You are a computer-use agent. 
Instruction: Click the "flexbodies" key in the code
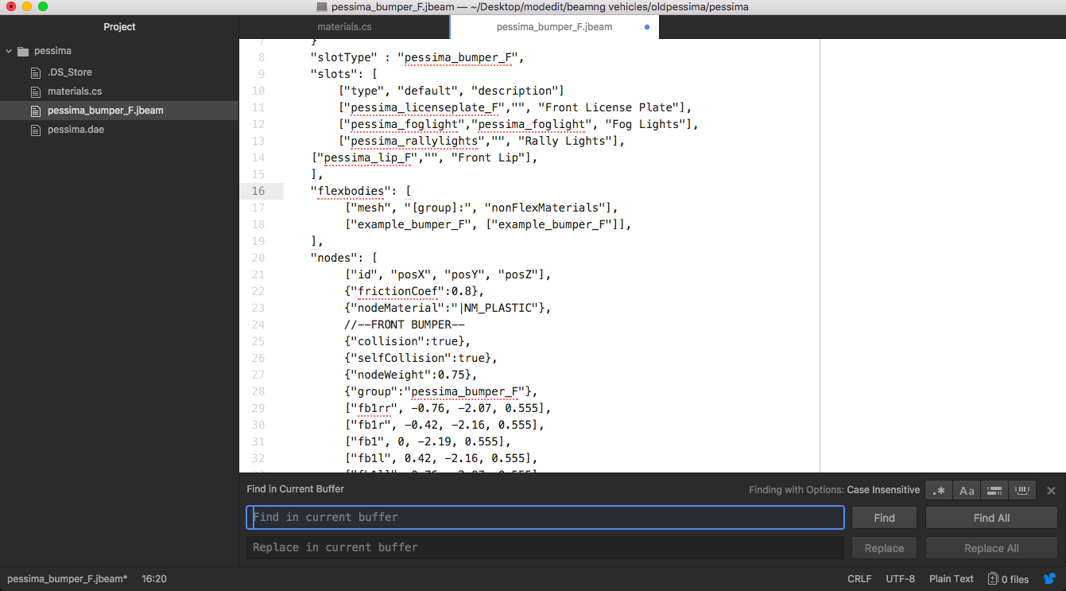(x=351, y=191)
